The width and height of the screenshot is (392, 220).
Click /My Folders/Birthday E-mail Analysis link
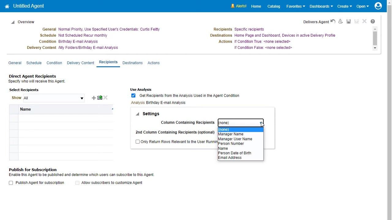[88, 48]
